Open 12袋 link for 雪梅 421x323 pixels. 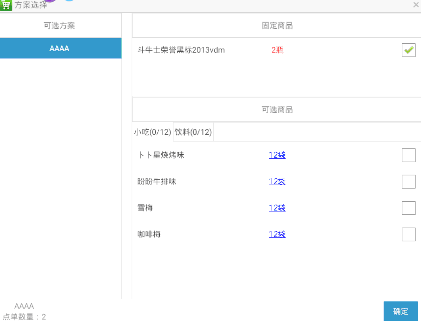(x=277, y=208)
